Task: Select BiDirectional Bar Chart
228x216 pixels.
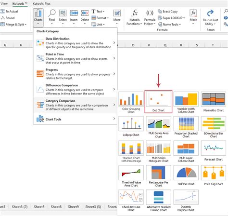Action: tap(214, 127)
